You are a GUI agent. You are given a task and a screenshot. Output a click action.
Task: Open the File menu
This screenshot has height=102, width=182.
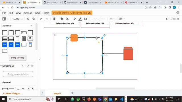[x=4, y=13]
